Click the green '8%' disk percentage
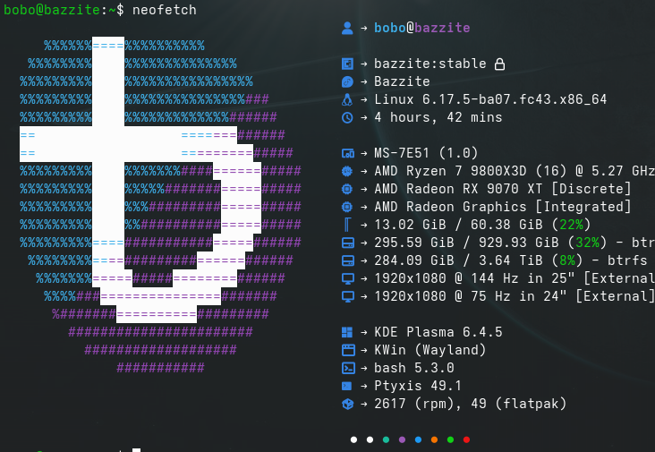The height and width of the screenshot is (452, 655). click(x=567, y=260)
